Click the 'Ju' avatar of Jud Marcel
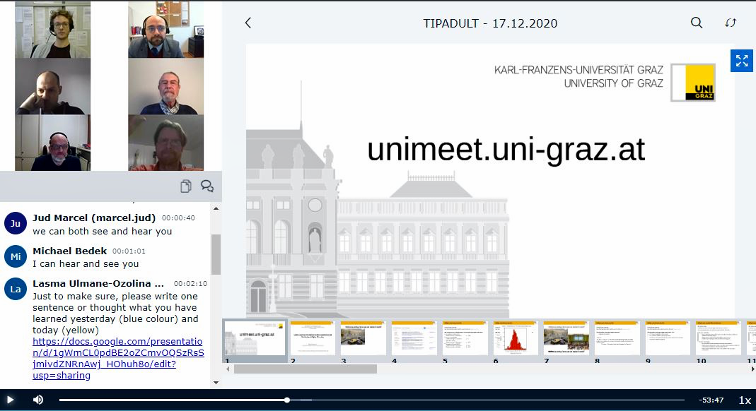Screen dimensions: 756x411 pyautogui.click(x=16, y=224)
